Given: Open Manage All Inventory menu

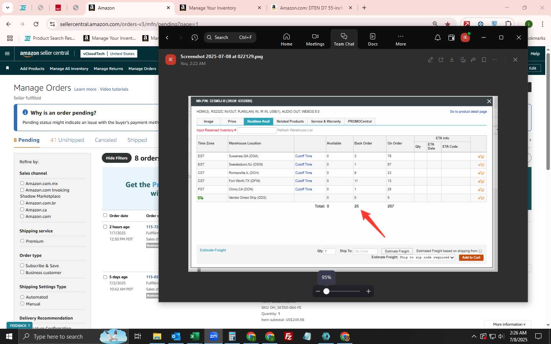Looking at the screenshot, I should point(69,68).
